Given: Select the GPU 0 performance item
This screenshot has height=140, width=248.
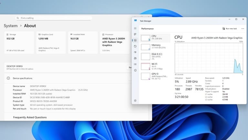Looking at the screenshot, I should point(155,76).
